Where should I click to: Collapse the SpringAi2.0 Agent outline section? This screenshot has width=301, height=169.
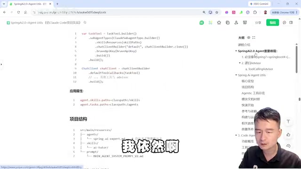click(236, 51)
